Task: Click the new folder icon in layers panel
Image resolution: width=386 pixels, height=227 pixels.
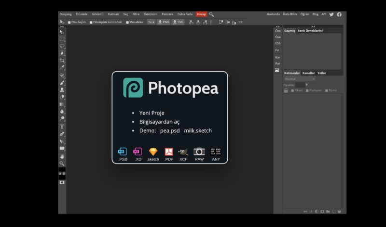Action: click(x=328, y=212)
